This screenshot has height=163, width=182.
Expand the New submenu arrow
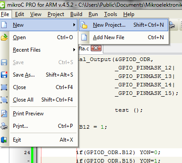pyautogui.click(x=74, y=25)
